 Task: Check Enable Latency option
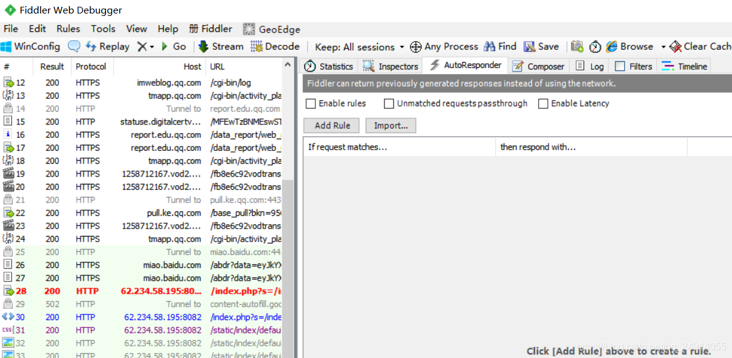pos(543,104)
